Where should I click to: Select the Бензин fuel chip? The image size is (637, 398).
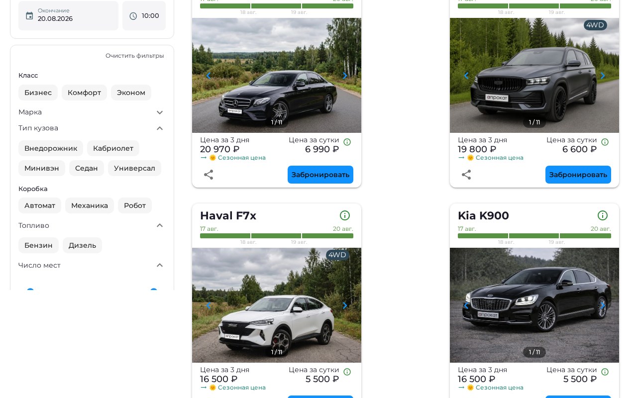tap(38, 245)
